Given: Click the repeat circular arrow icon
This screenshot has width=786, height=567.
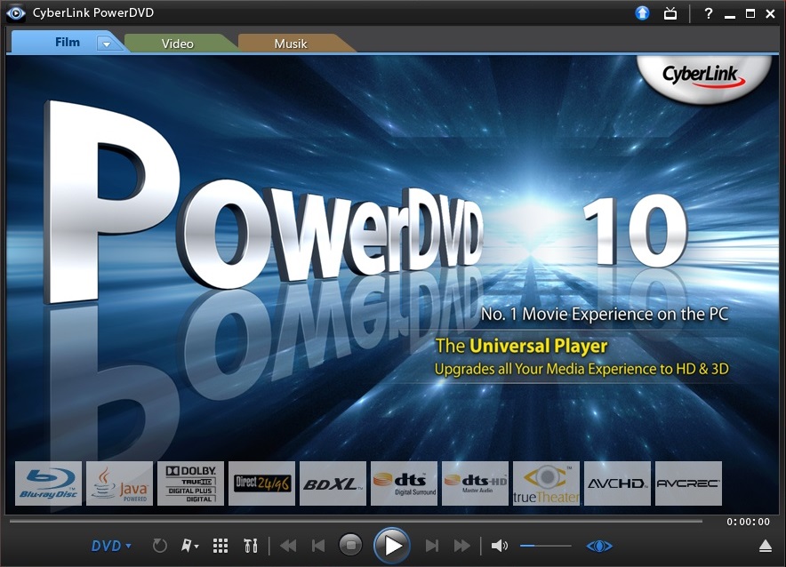Looking at the screenshot, I should point(159,546).
